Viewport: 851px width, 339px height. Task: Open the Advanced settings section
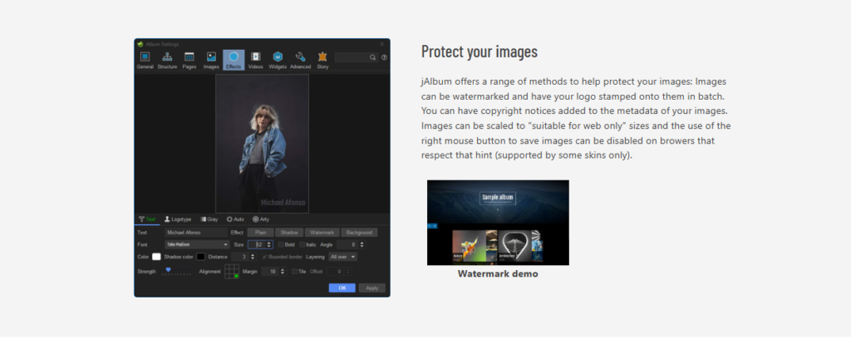coord(300,60)
